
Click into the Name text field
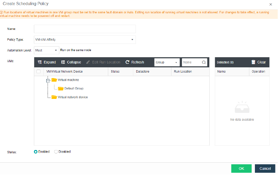coord(85,29)
